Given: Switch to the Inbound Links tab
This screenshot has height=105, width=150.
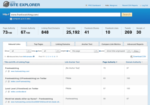Looking at the screenshot, I should 14,44.
